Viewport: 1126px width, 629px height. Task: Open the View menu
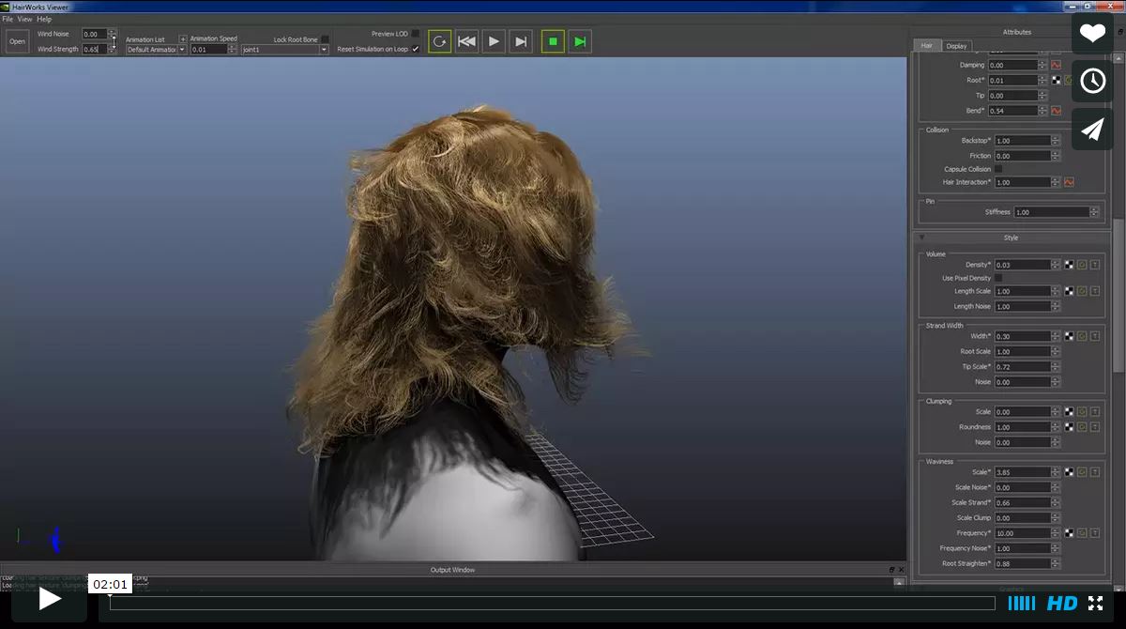[x=24, y=19]
